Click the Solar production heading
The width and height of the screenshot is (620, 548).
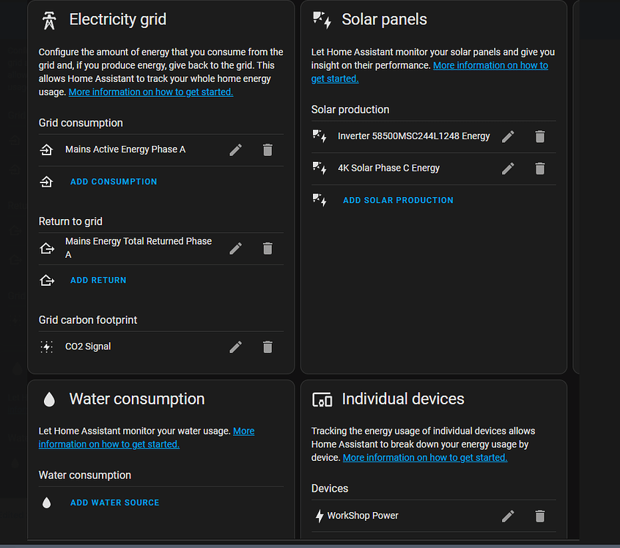tap(350, 109)
